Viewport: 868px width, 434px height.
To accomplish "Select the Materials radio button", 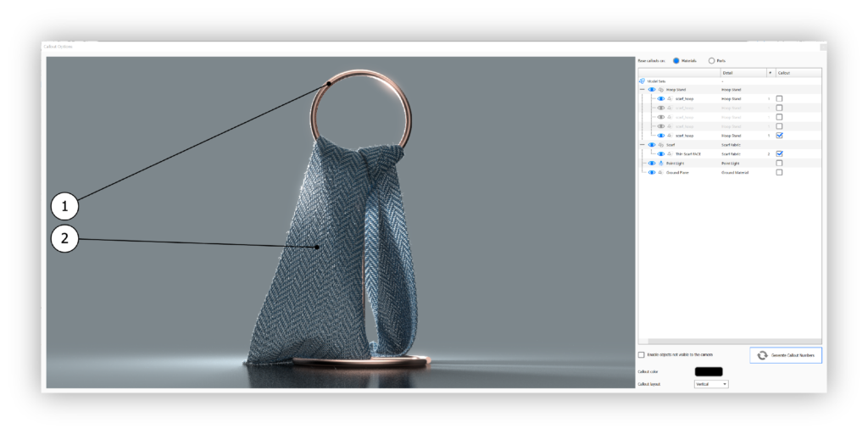I will [x=676, y=61].
